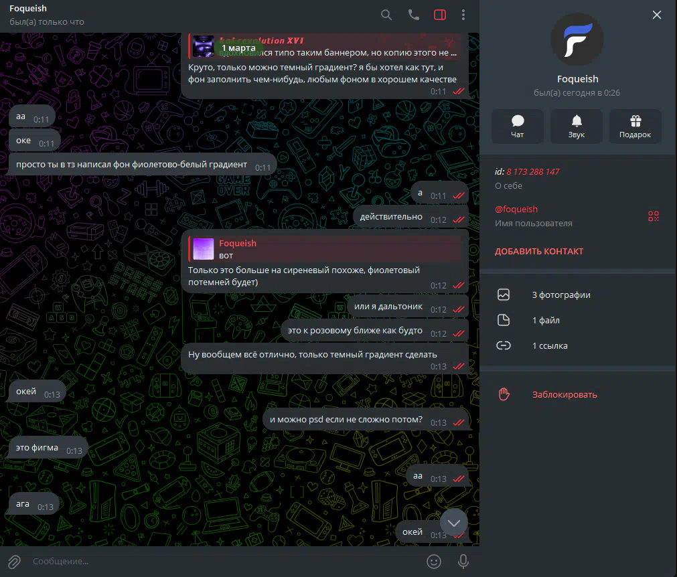Viewport: 677px width, 577px height.
Task: Open the 1 файл shared files
Action: point(546,321)
